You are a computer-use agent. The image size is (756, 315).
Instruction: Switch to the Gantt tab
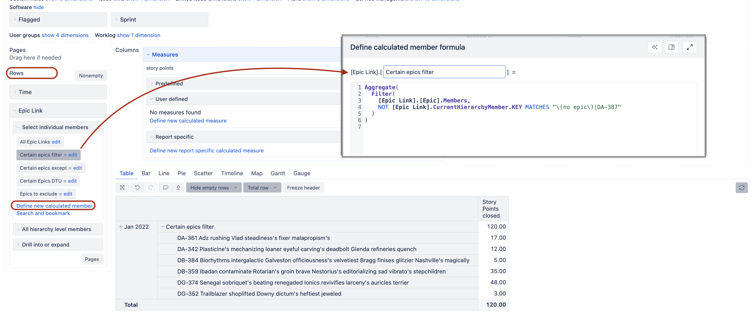coord(278,173)
